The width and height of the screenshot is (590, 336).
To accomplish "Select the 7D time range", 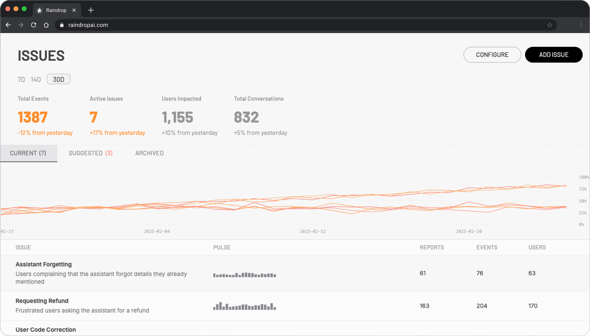I will tap(21, 79).
